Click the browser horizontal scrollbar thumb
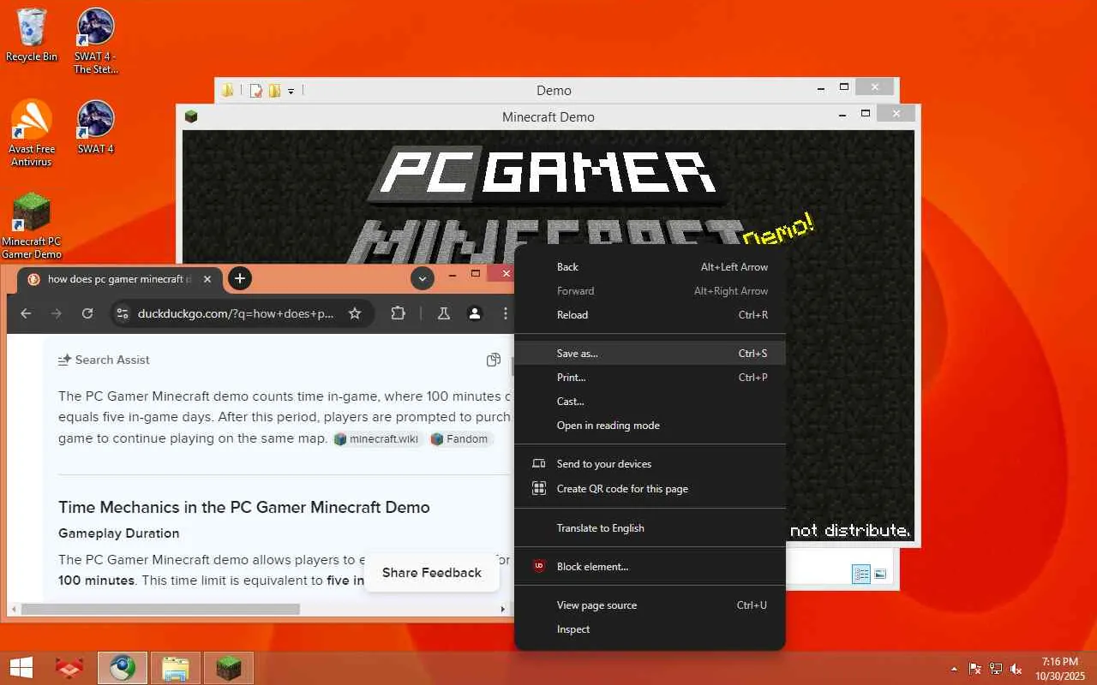This screenshot has width=1097, height=685. click(x=160, y=609)
